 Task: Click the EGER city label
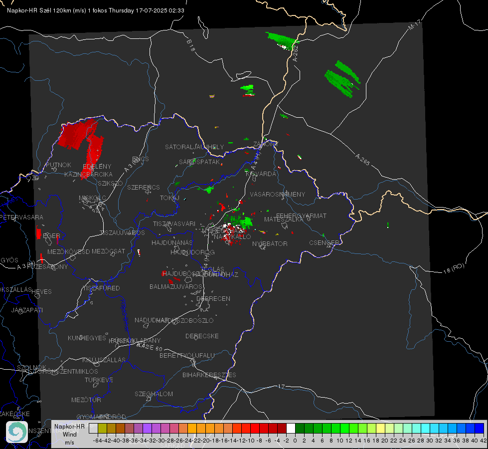(x=51, y=235)
